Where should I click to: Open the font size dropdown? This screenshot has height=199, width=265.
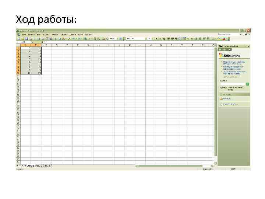click(152, 39)
